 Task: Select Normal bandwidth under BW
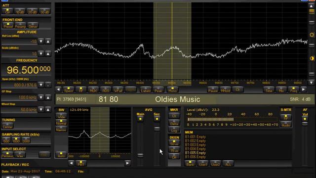pos(61,122)
